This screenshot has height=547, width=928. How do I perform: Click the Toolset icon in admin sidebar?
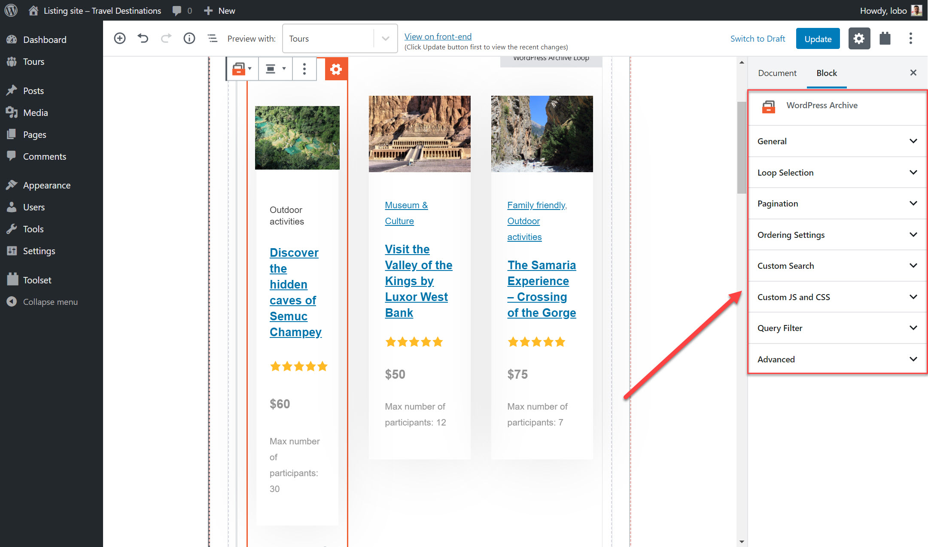[x=12, y=280]
